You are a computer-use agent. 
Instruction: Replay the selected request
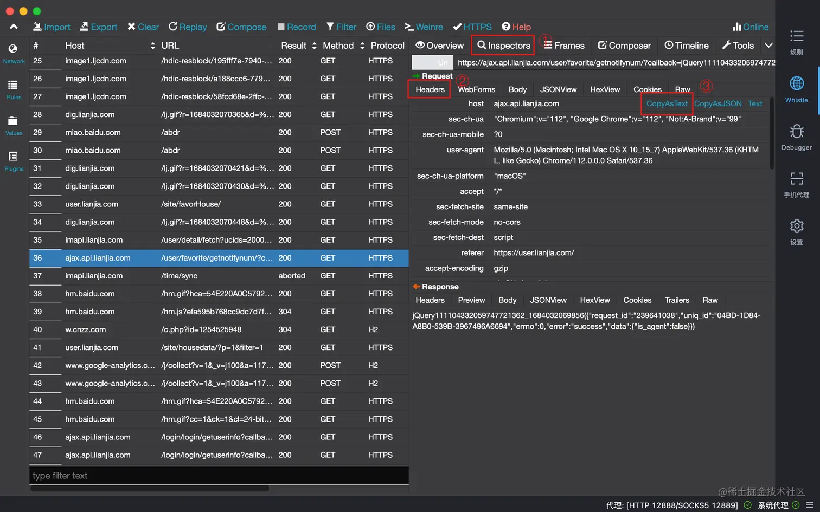188,27
